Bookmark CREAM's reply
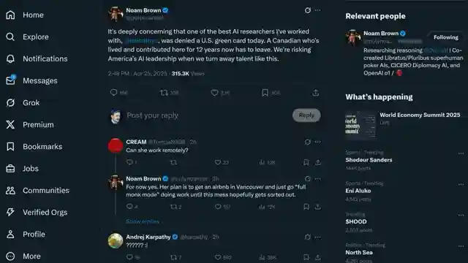468x263 pixels. 306,162
